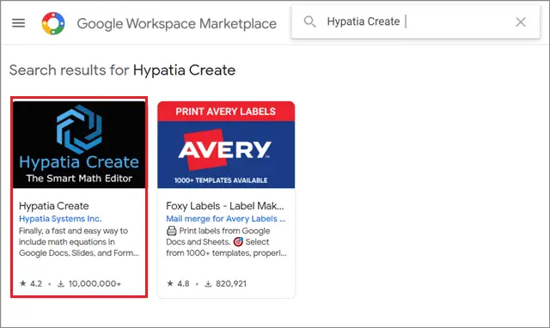550x328 pixels.
Task: Select the Foxy Labels - Label Mak... title
Action: 225,206
